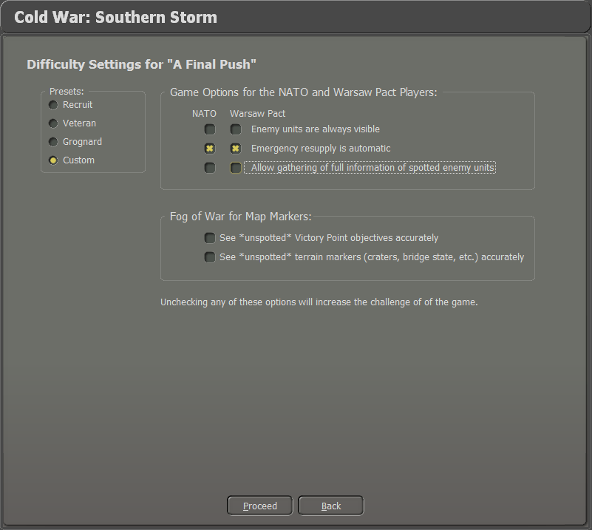
Task: Check See unspotted Victory Point objectives accurately
Action: 210,238
